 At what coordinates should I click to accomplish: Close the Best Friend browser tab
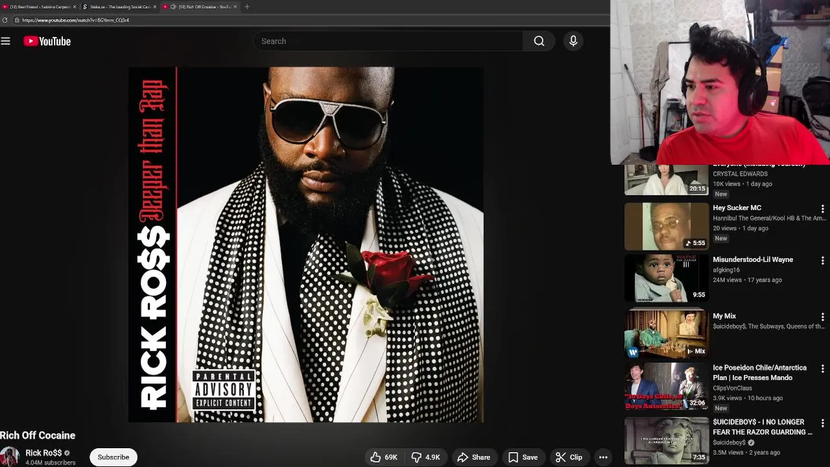[x=75, y=6]
